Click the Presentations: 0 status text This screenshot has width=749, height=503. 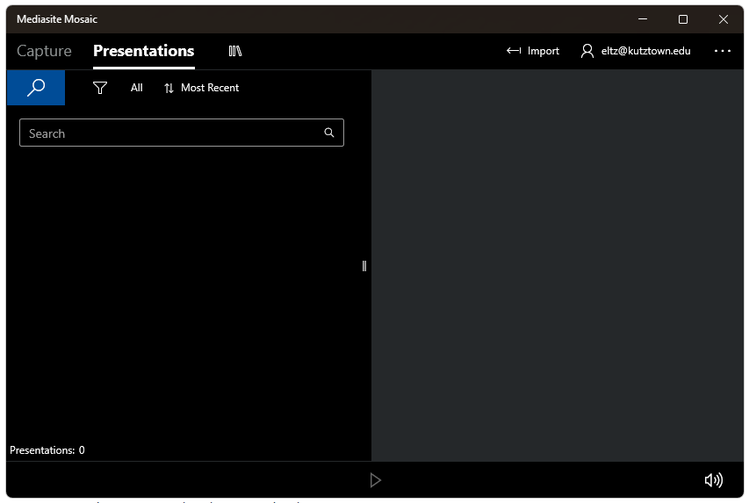click(47, 450)
